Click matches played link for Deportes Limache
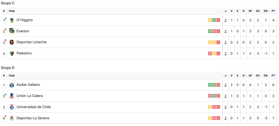Image resolution: width=279 pixels, height=126 pixels. point(226,42)
